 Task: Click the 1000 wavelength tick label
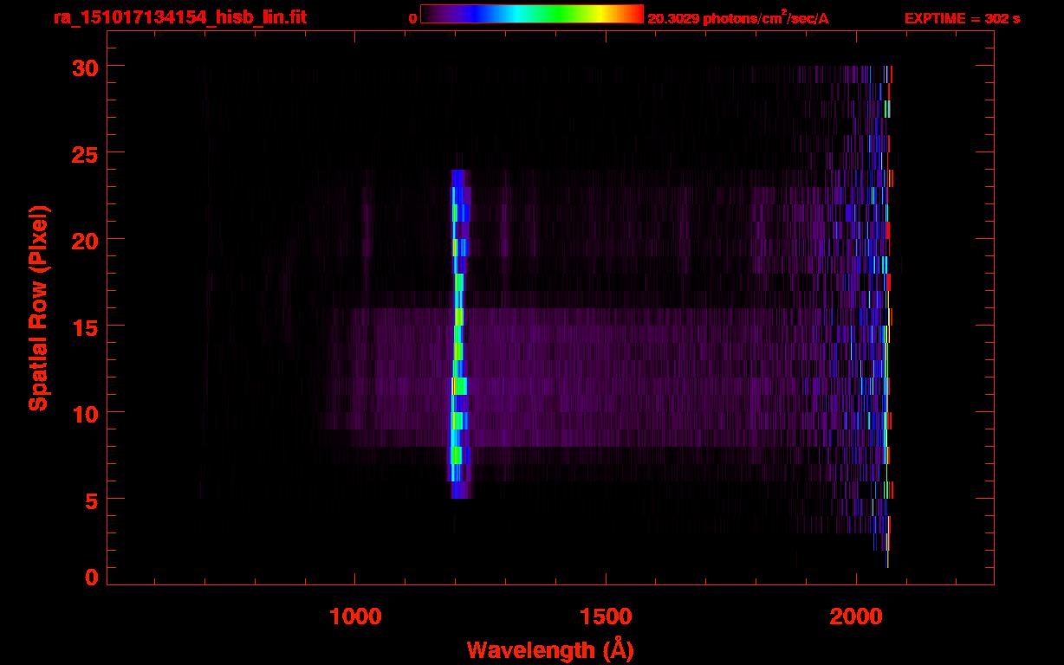tap(355, 616)
